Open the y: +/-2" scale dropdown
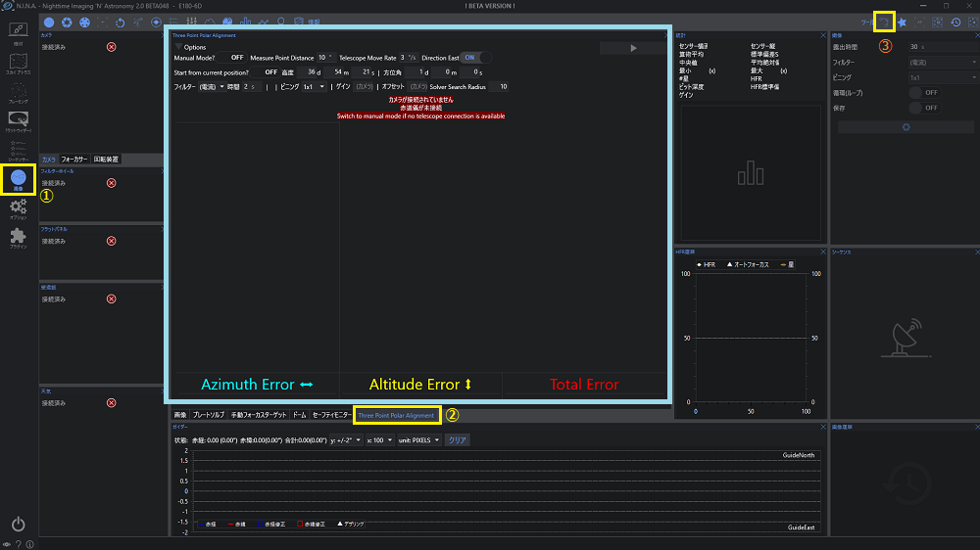980x550 pixels. click(x=346, y=440)
